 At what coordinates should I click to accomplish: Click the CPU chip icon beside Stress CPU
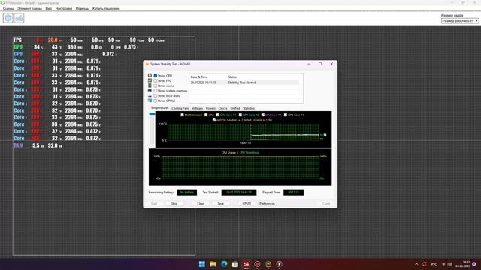(150, 75)
